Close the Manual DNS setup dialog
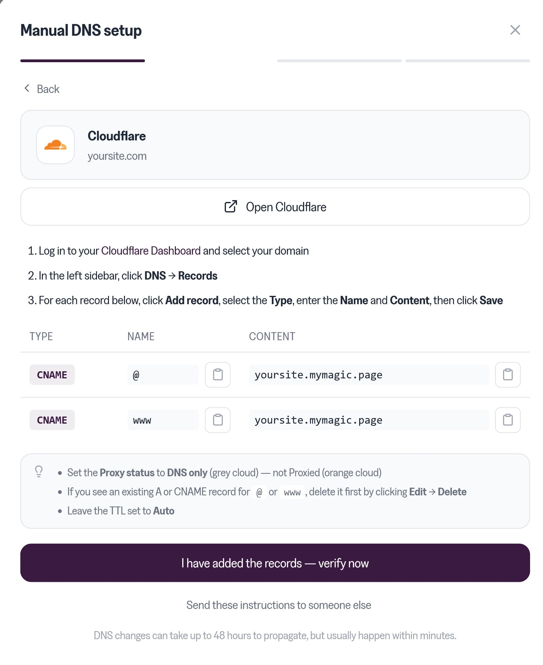 tap(515, 30)
